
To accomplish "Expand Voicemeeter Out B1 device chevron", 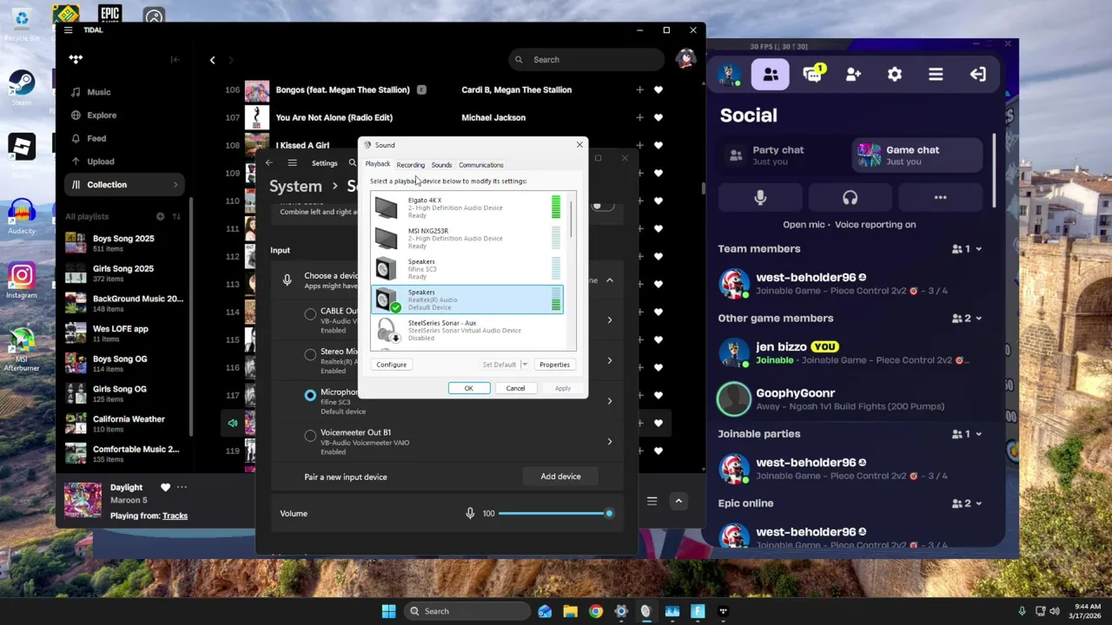I will pos(609,442).
